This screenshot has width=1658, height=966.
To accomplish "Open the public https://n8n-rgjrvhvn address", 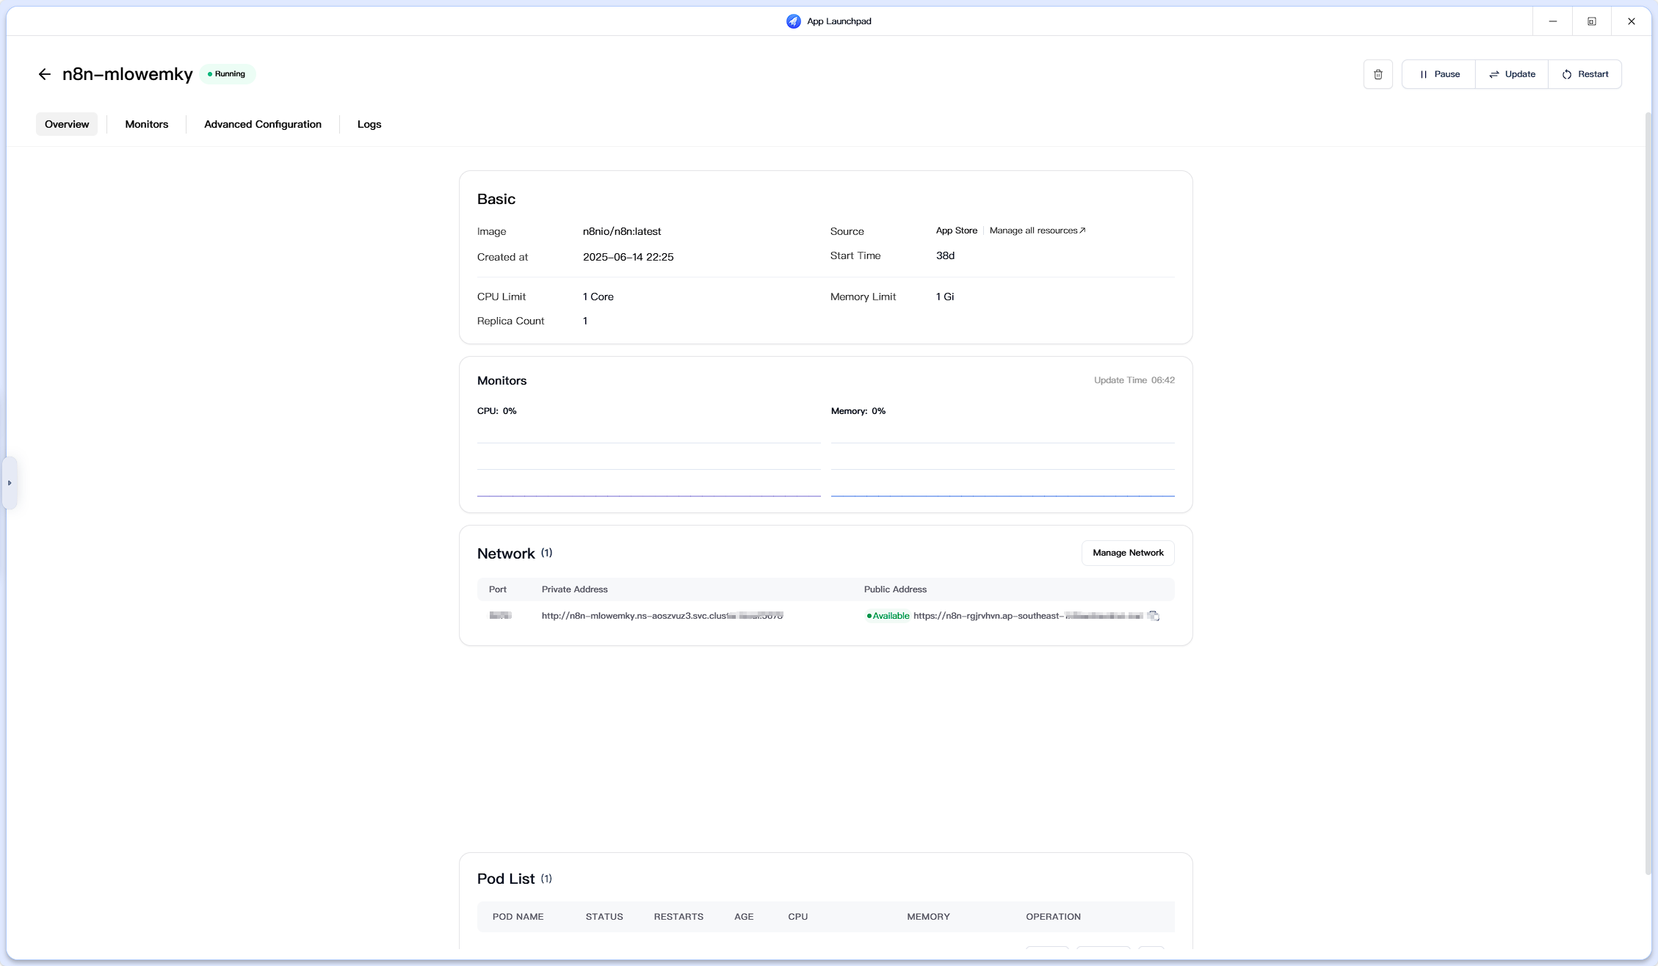I will pyautogui.click(x=1028, y=616).
